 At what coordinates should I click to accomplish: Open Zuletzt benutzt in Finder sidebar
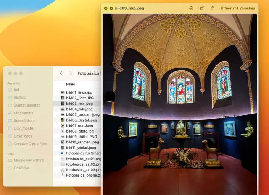(28, 105)
